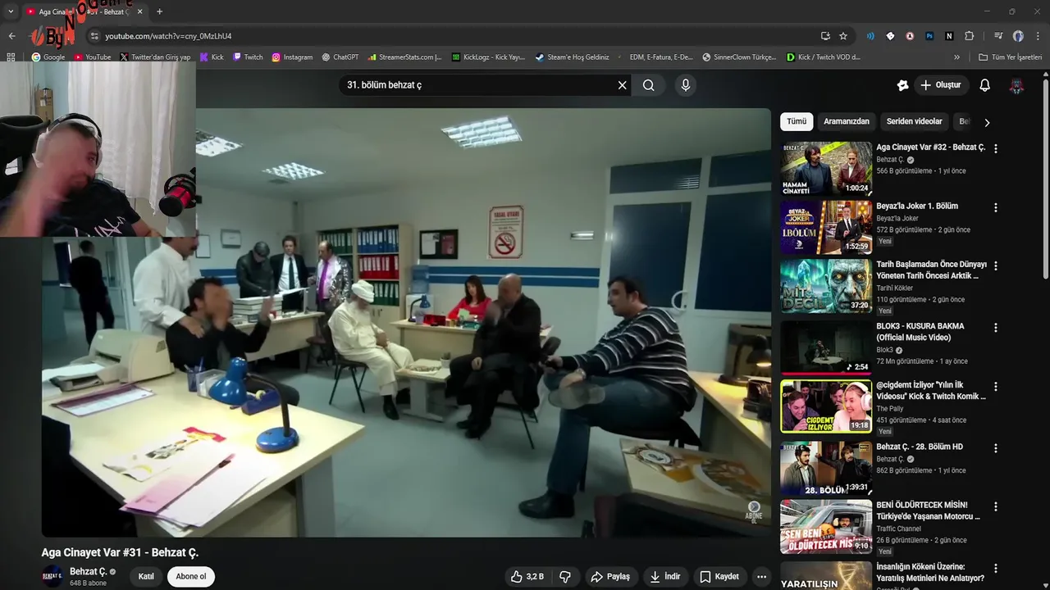Open Google bookmark
This screenshot has height=590, width=1050.
(48, 57)
